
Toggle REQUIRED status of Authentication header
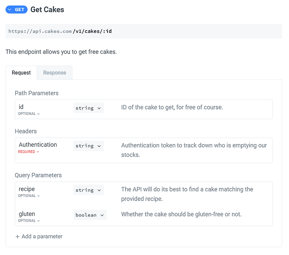click(x=29, y=152)
